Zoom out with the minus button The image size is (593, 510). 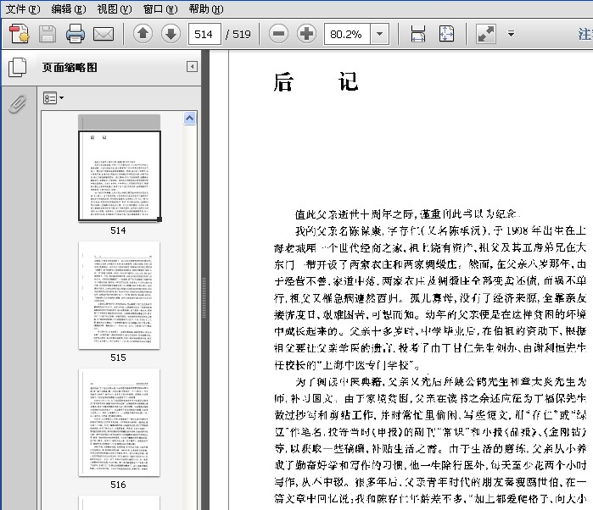point(279,34)
